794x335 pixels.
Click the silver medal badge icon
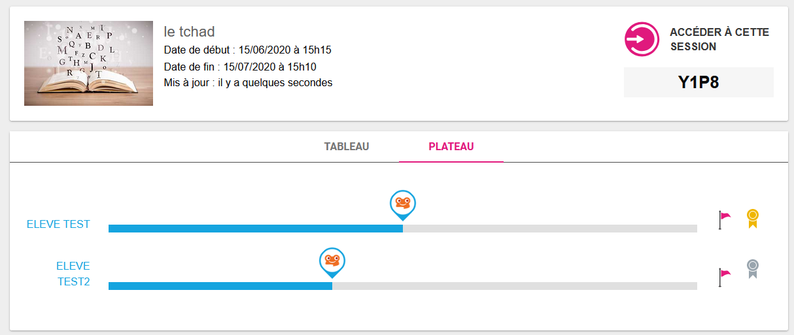click(x=753, y=268)
